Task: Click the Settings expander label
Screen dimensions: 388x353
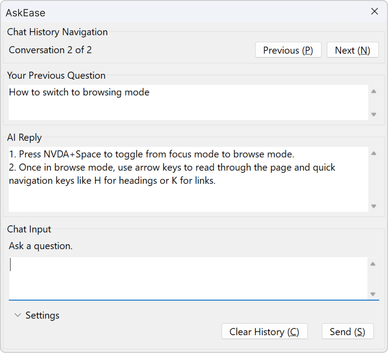Action: click(42, 315)
